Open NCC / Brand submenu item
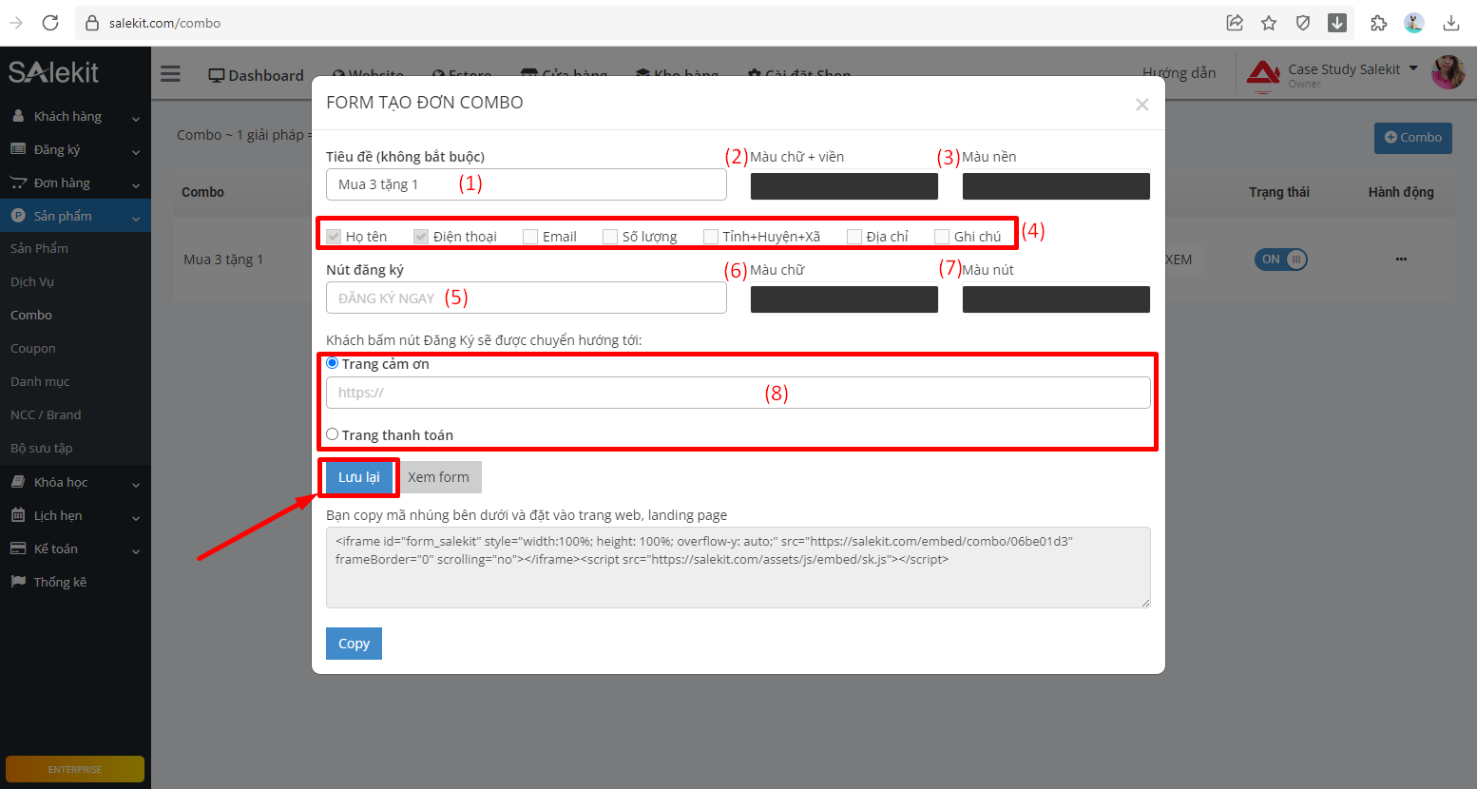 46,414
